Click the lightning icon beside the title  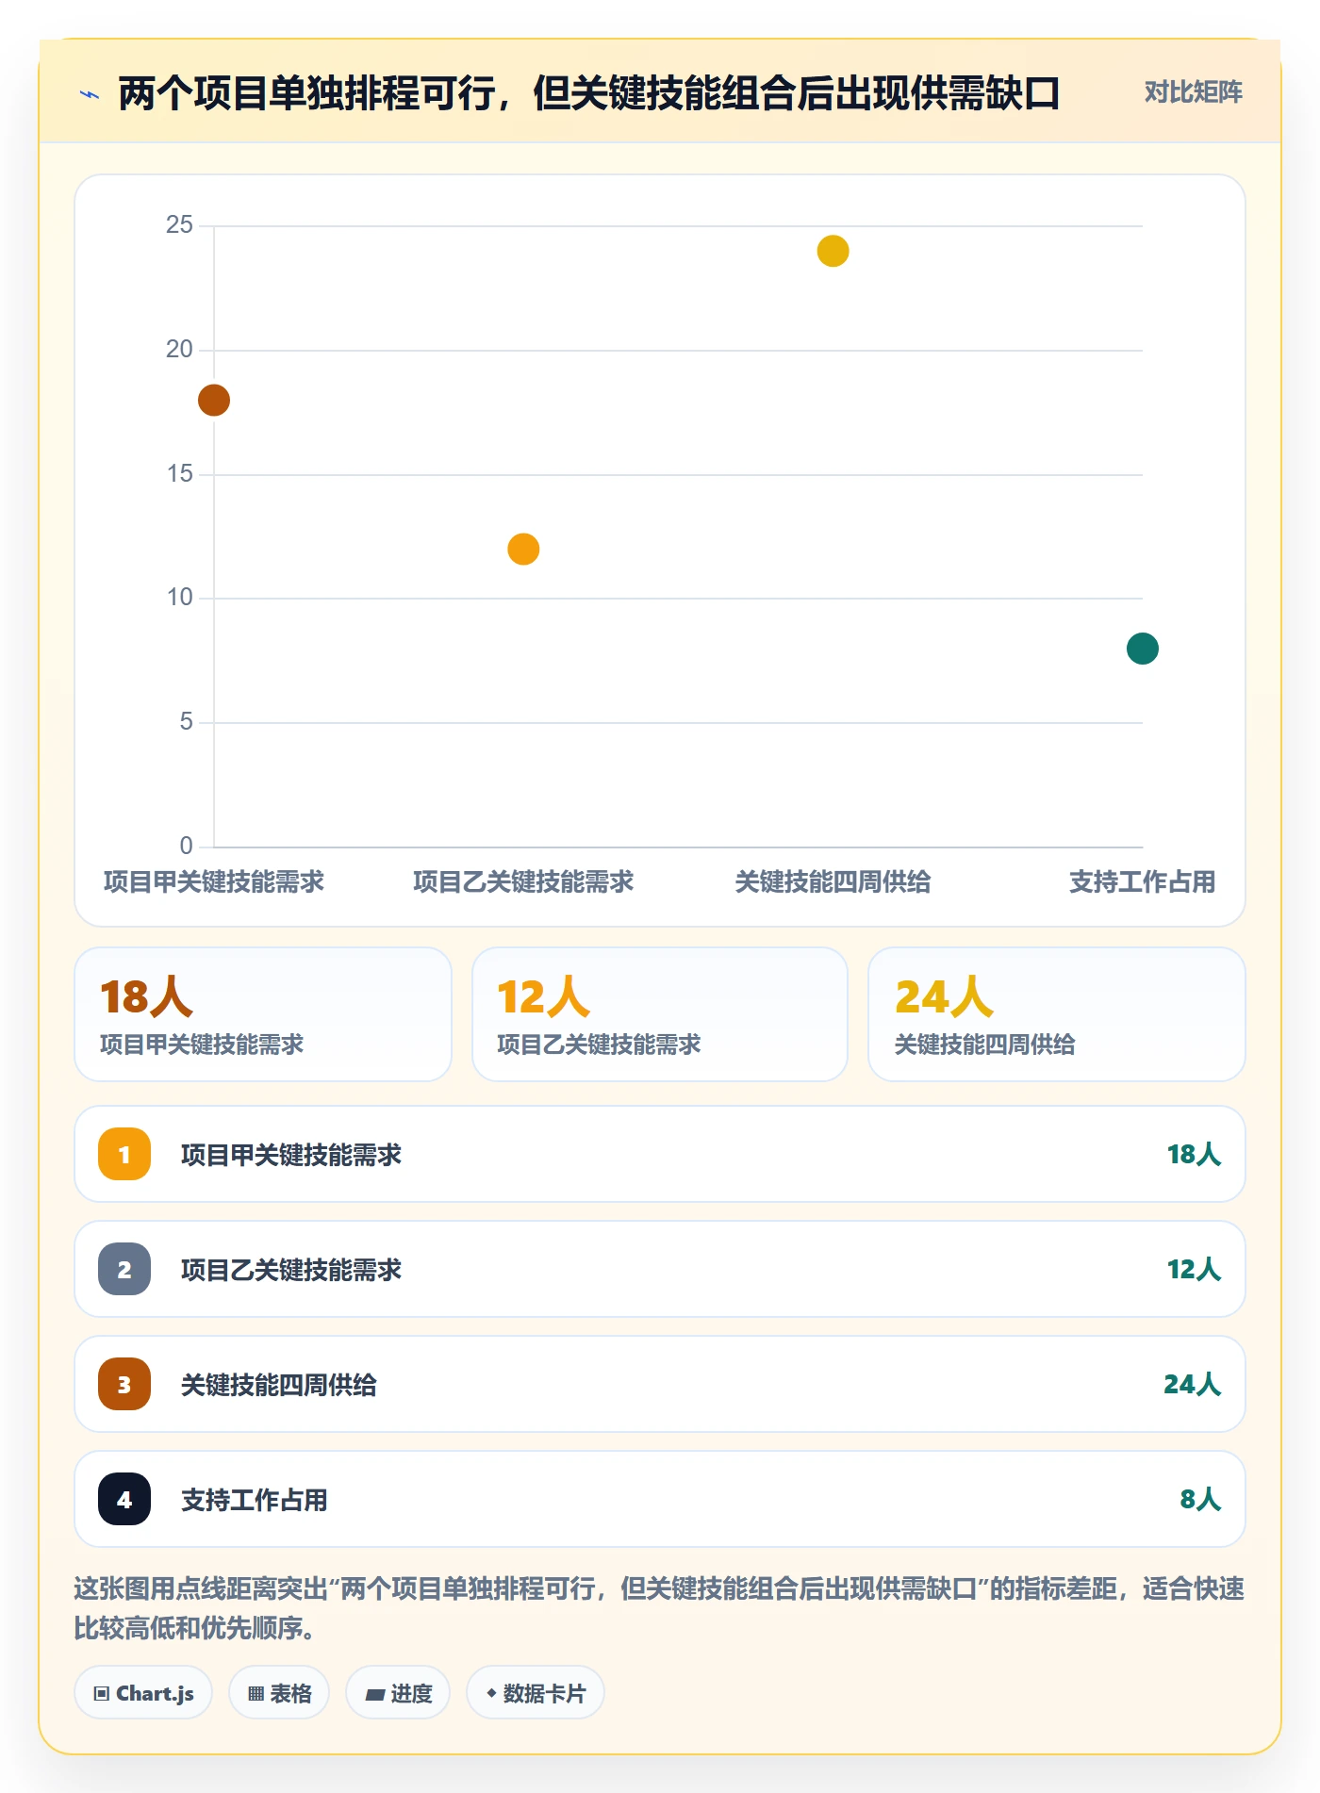90,94
